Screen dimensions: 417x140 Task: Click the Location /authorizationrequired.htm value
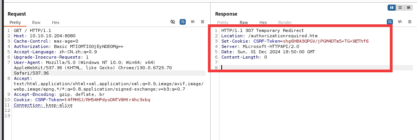(282, 36)
